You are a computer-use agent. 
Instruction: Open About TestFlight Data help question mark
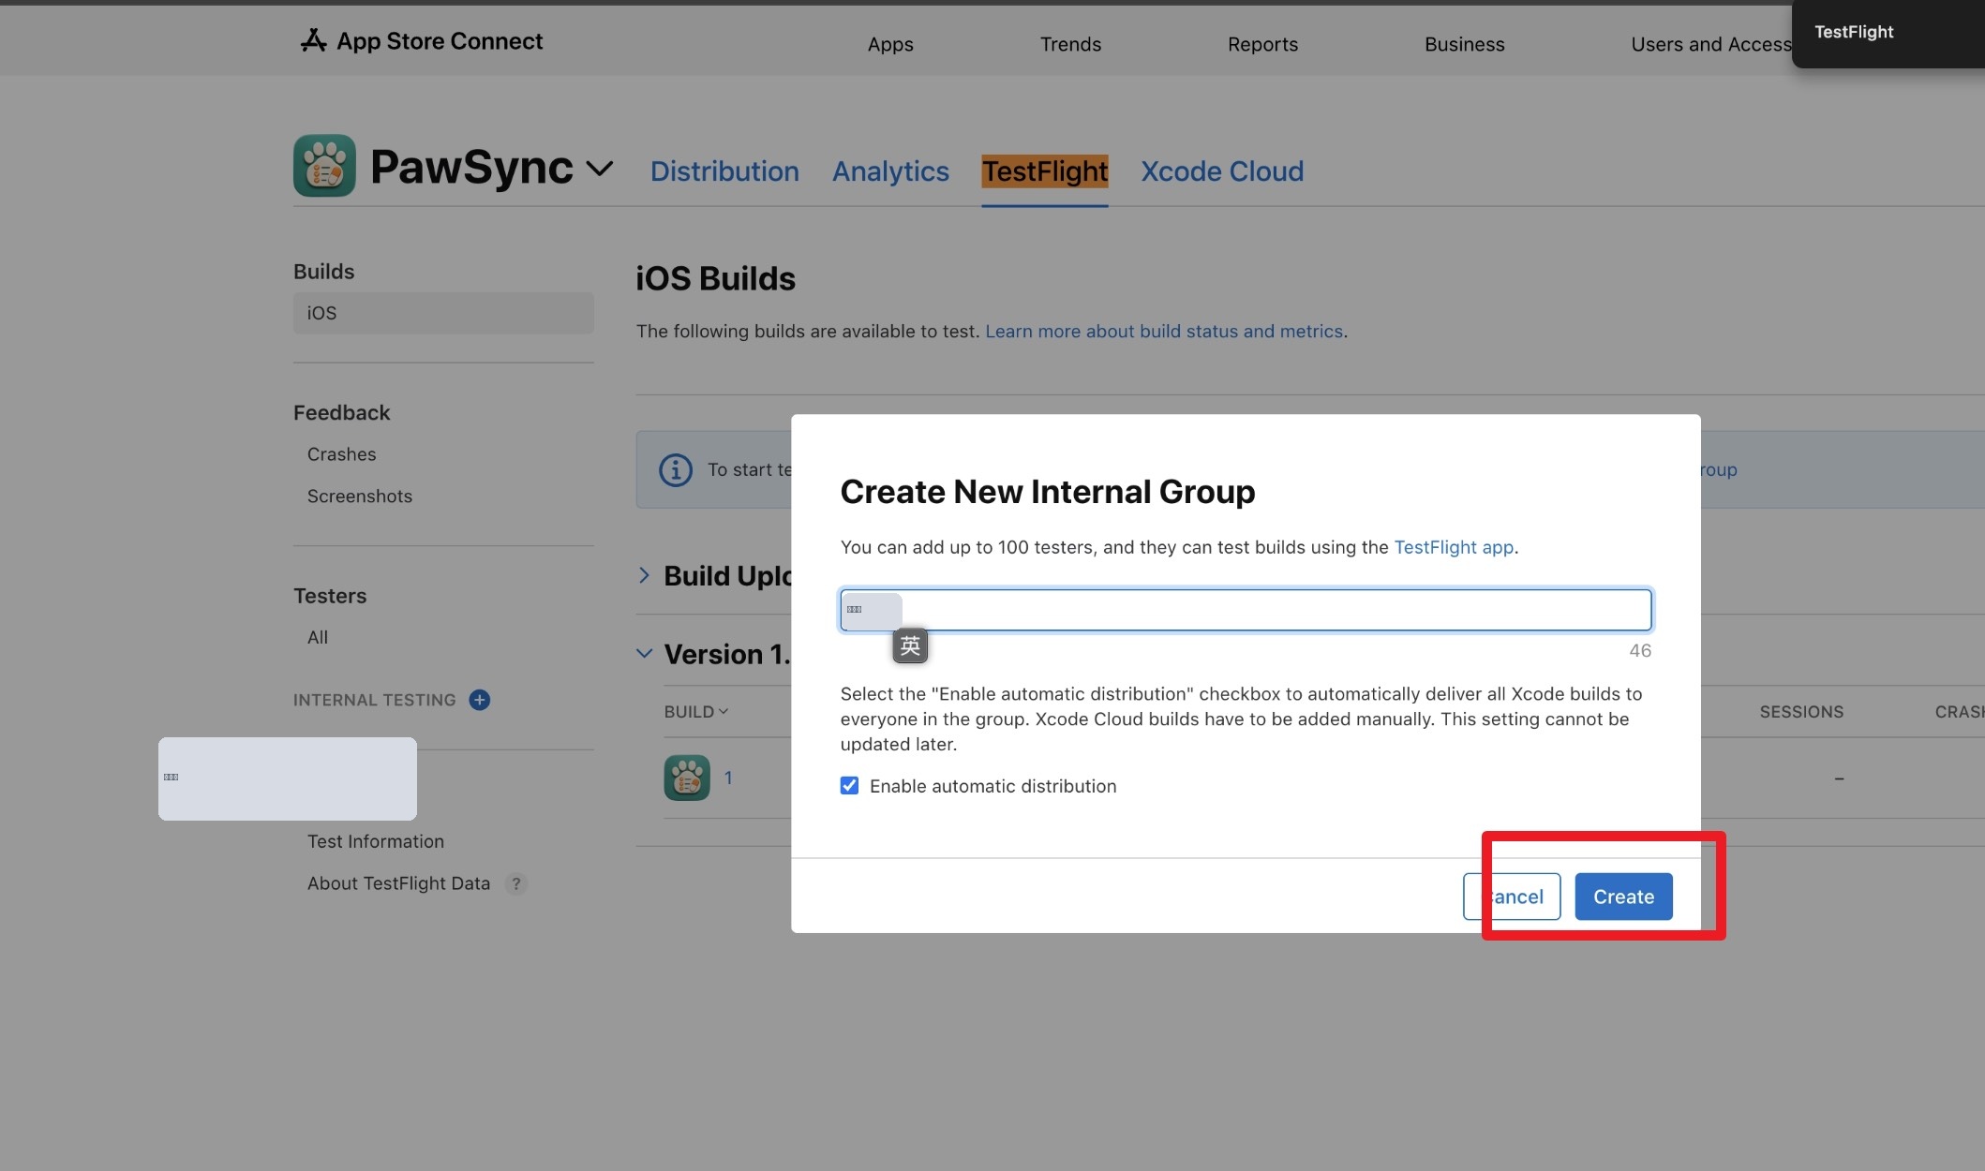point(515,883)
